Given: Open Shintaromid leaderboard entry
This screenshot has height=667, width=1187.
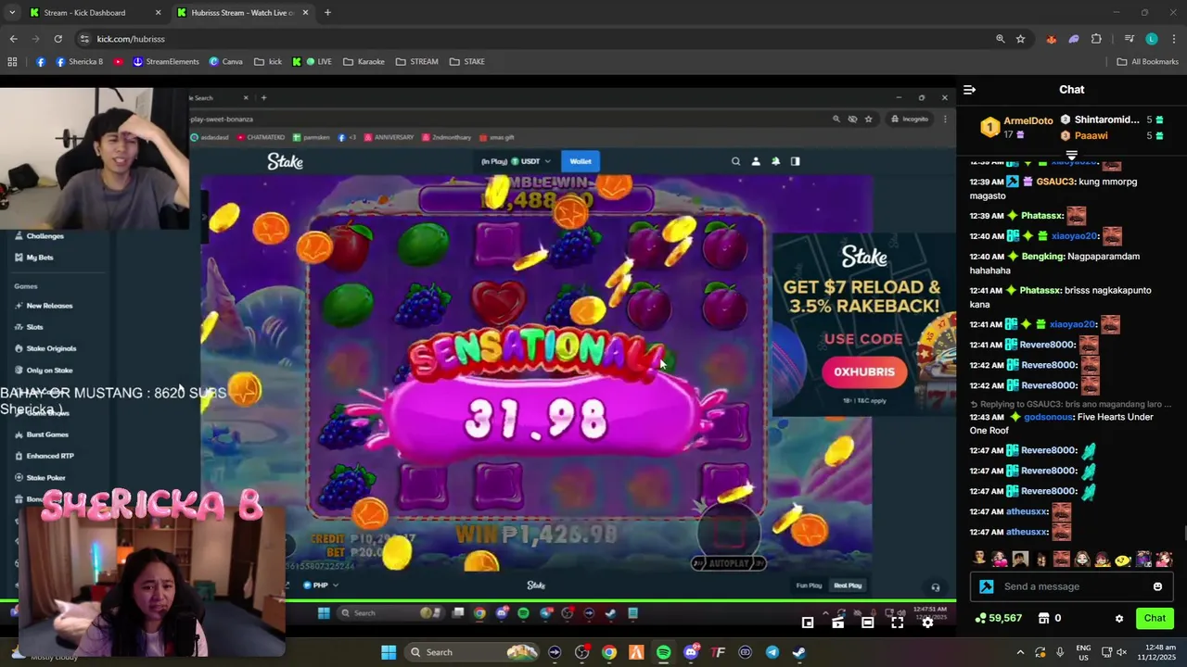Looking at the screenshot, I should coord(1106,120).
